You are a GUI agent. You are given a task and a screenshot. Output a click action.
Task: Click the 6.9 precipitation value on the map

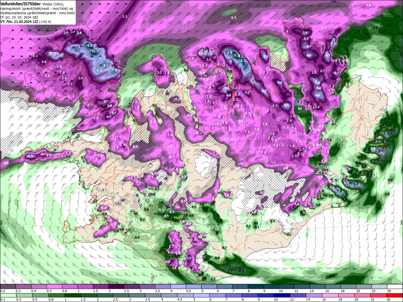click(x=356, y=184)
